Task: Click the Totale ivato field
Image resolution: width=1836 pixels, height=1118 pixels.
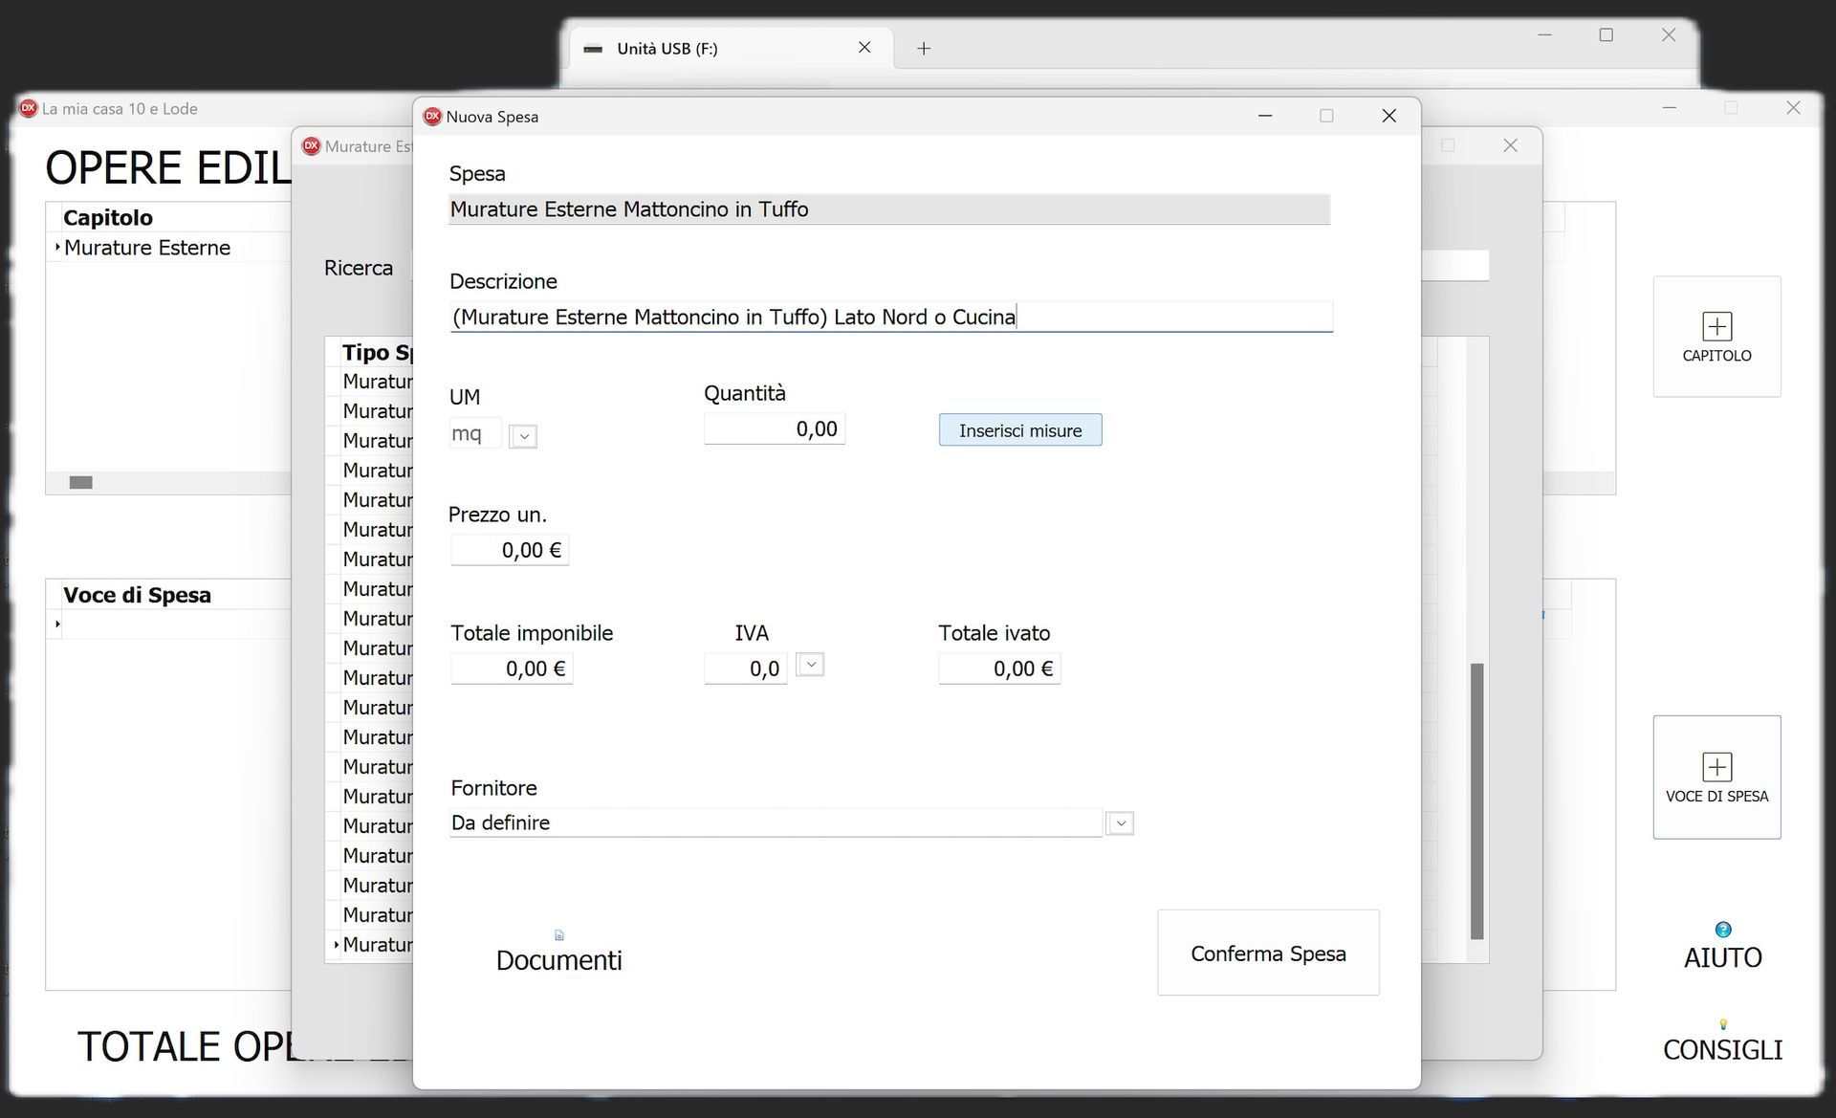Action: [999, 669]
